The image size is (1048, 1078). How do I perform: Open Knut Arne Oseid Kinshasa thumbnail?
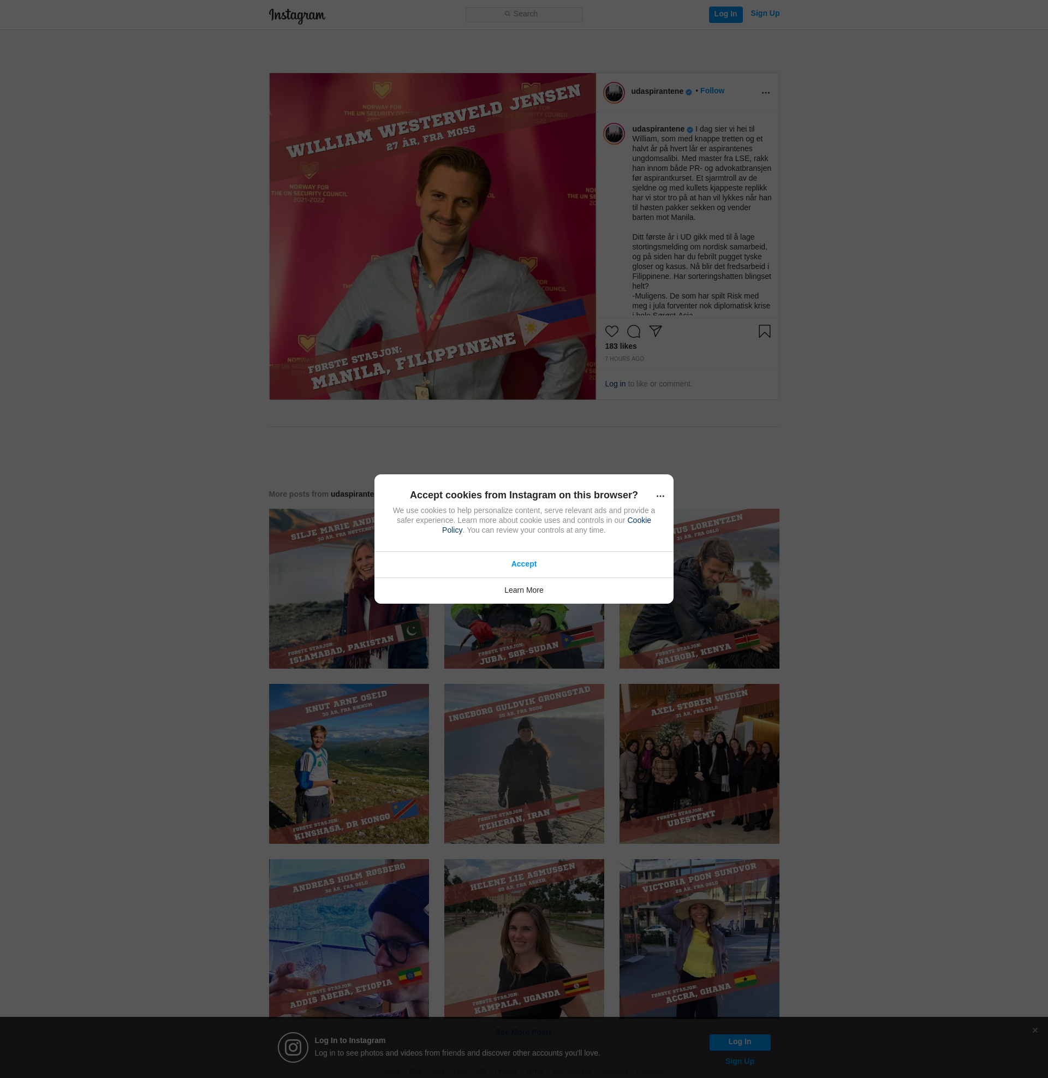[348, 764]
